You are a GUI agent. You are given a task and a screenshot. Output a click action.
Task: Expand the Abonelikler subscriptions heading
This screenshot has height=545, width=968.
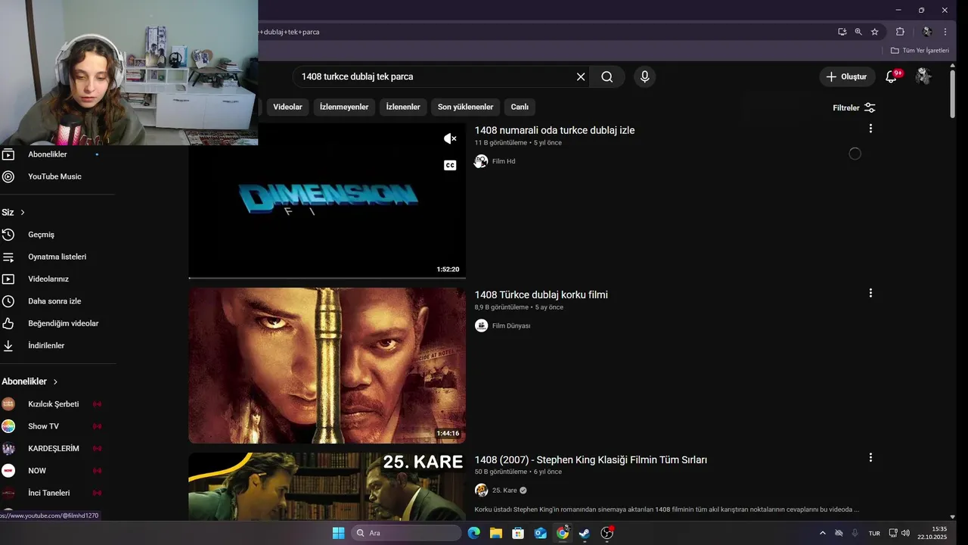pyautogui.click(x=30, y=381)
